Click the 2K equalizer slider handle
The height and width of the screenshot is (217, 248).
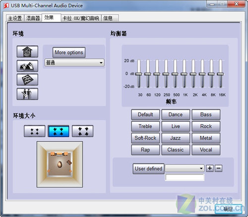click(193, 74)
